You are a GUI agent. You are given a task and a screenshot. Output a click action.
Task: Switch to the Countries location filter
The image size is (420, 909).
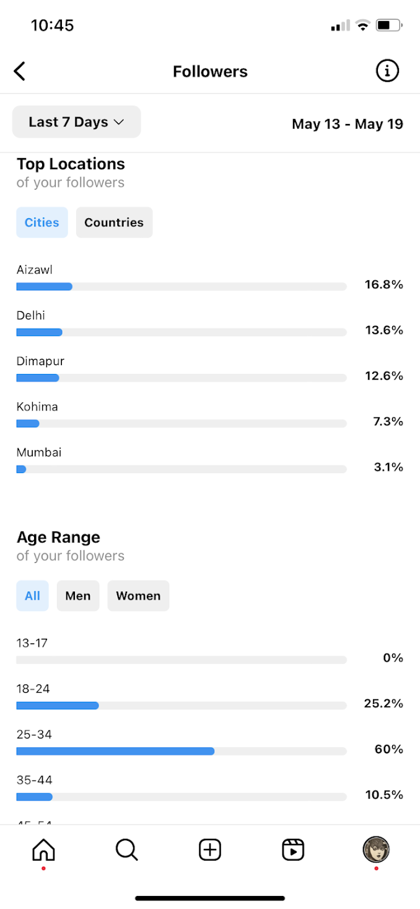[x=114, y=223]
